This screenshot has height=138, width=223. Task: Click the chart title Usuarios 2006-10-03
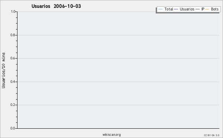(x=56, y=6)
